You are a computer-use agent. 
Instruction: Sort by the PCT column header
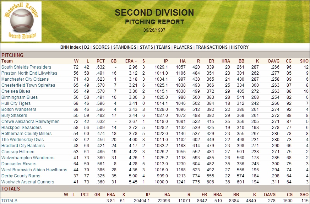click(100, 61)
